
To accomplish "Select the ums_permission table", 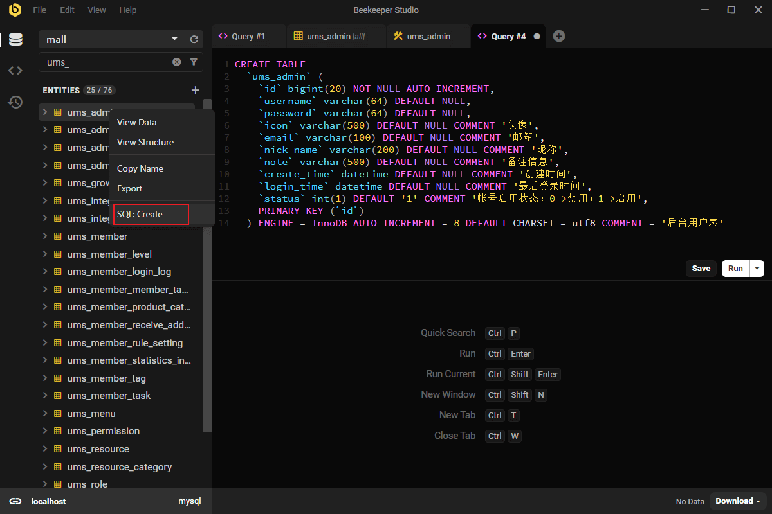I will (103, 431).
